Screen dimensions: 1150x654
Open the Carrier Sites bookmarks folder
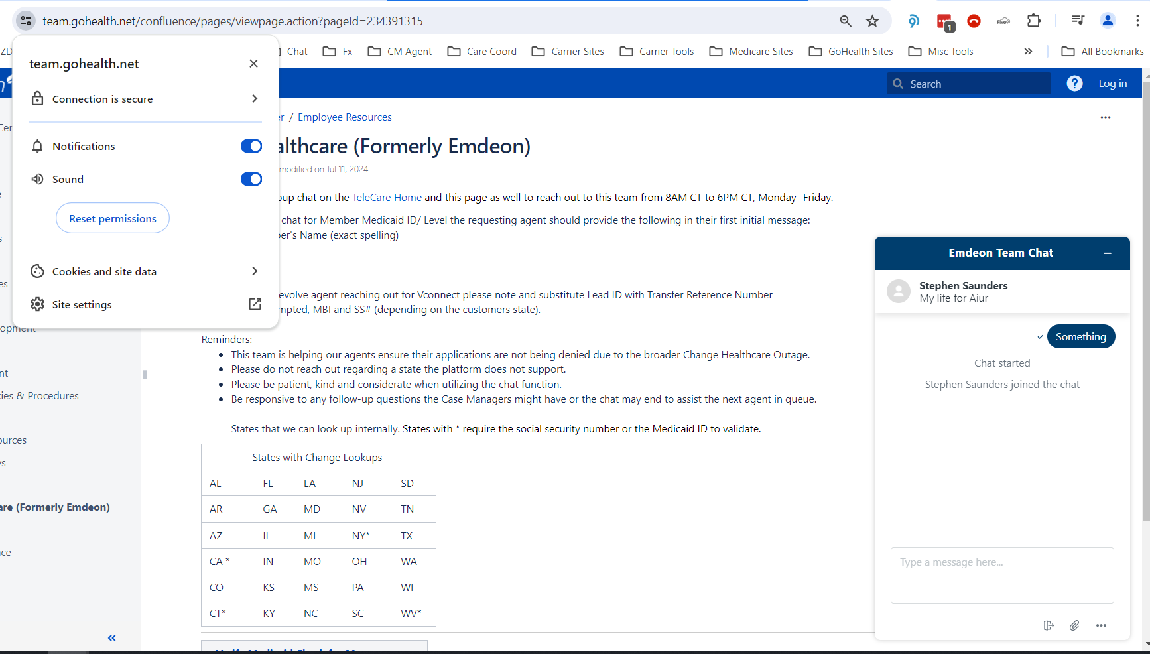coord(568,52)
